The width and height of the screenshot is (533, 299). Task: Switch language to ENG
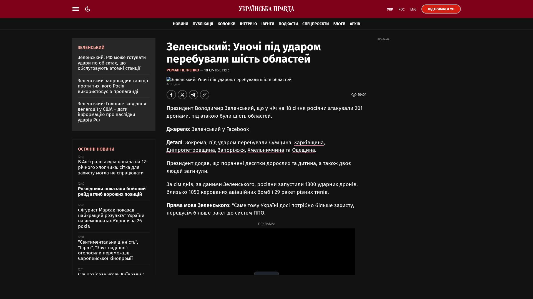pyautogui.click(x=413, y=9)
